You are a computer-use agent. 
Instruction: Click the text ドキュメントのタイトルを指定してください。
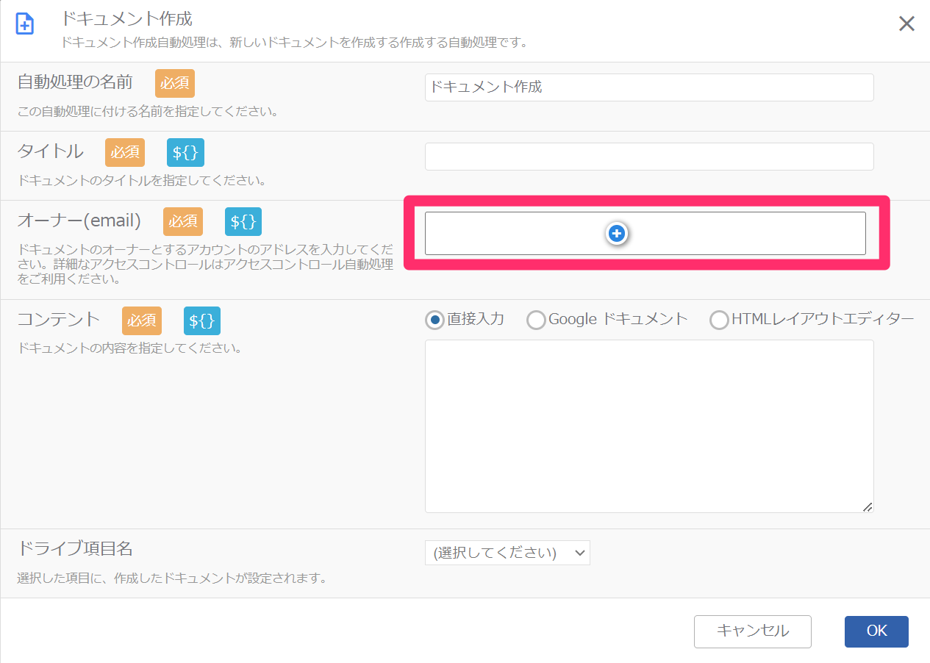[141, 180]
